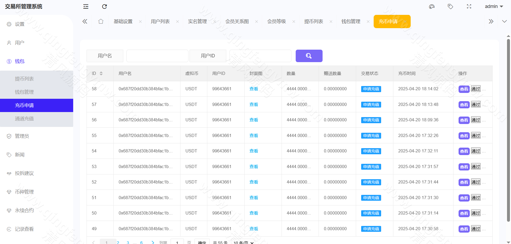The width and height of the screenshot is (511, 244).
Task: Sort the table by ID column
Action: click(x=101, y=73)
